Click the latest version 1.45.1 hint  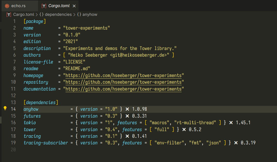[x=243, y=123]
